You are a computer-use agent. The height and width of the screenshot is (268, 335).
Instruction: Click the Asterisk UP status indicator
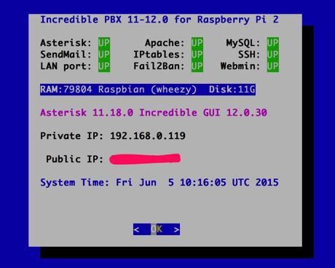pos(104,43)
